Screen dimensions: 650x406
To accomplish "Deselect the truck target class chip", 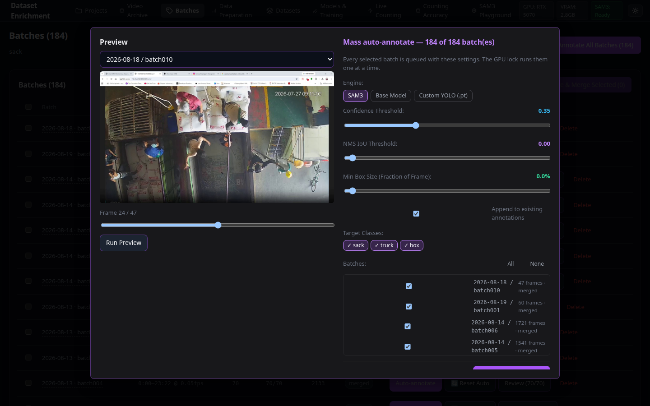I will click(384, 245).
